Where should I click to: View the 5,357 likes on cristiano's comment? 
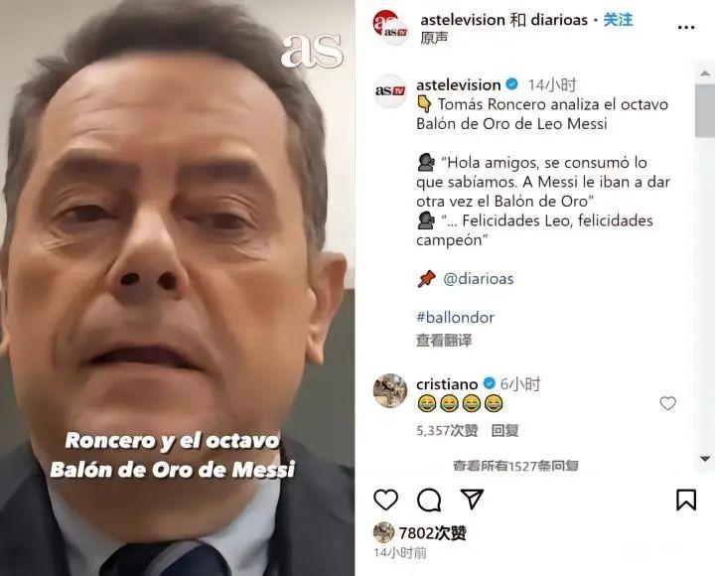pyautogui.click(x=447, y=430)
